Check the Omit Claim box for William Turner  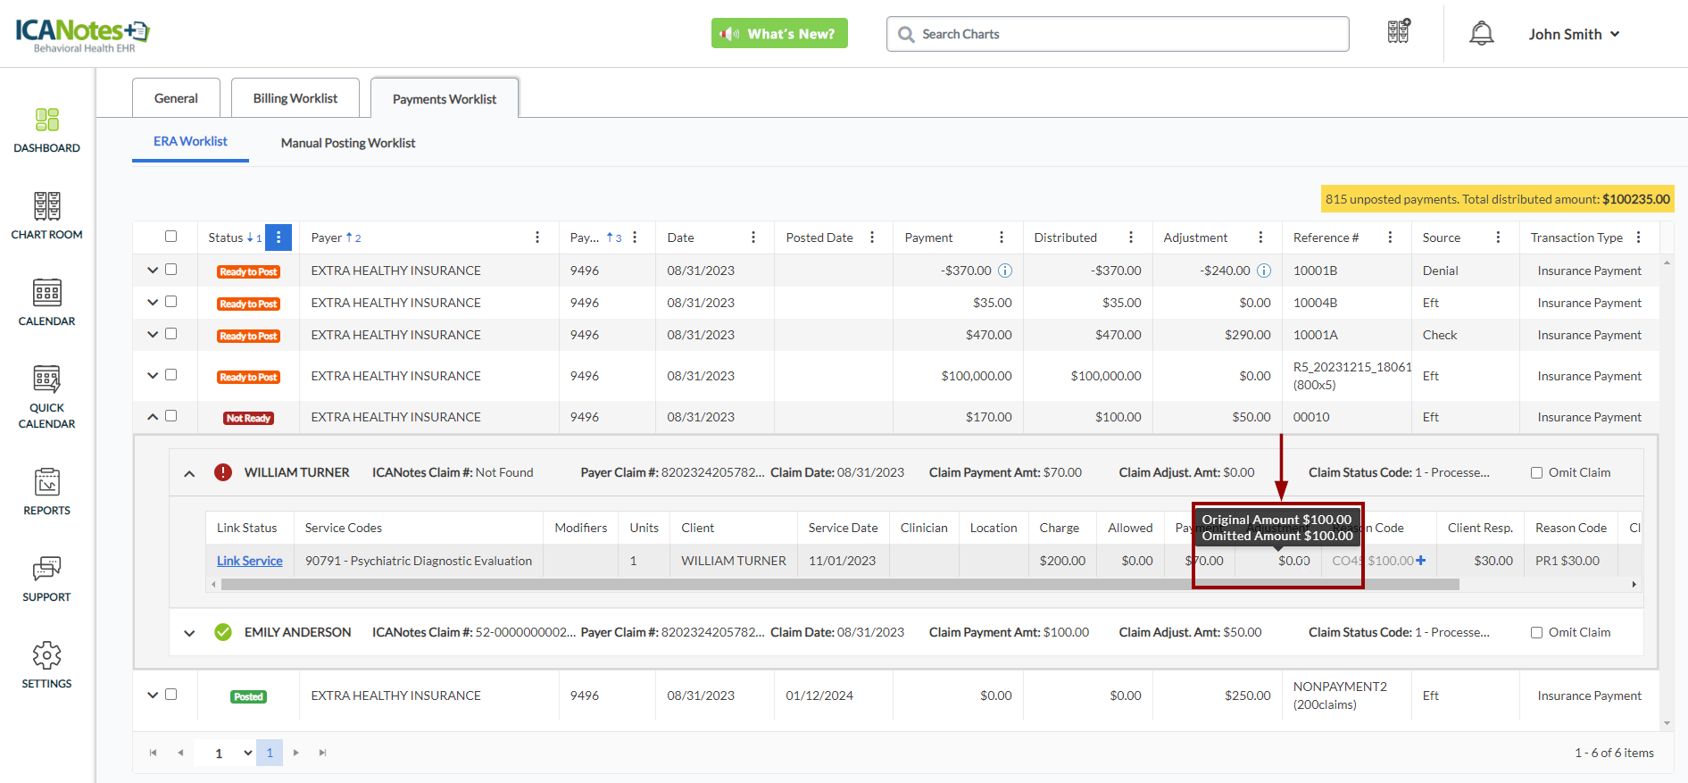tap(1536, 473)
